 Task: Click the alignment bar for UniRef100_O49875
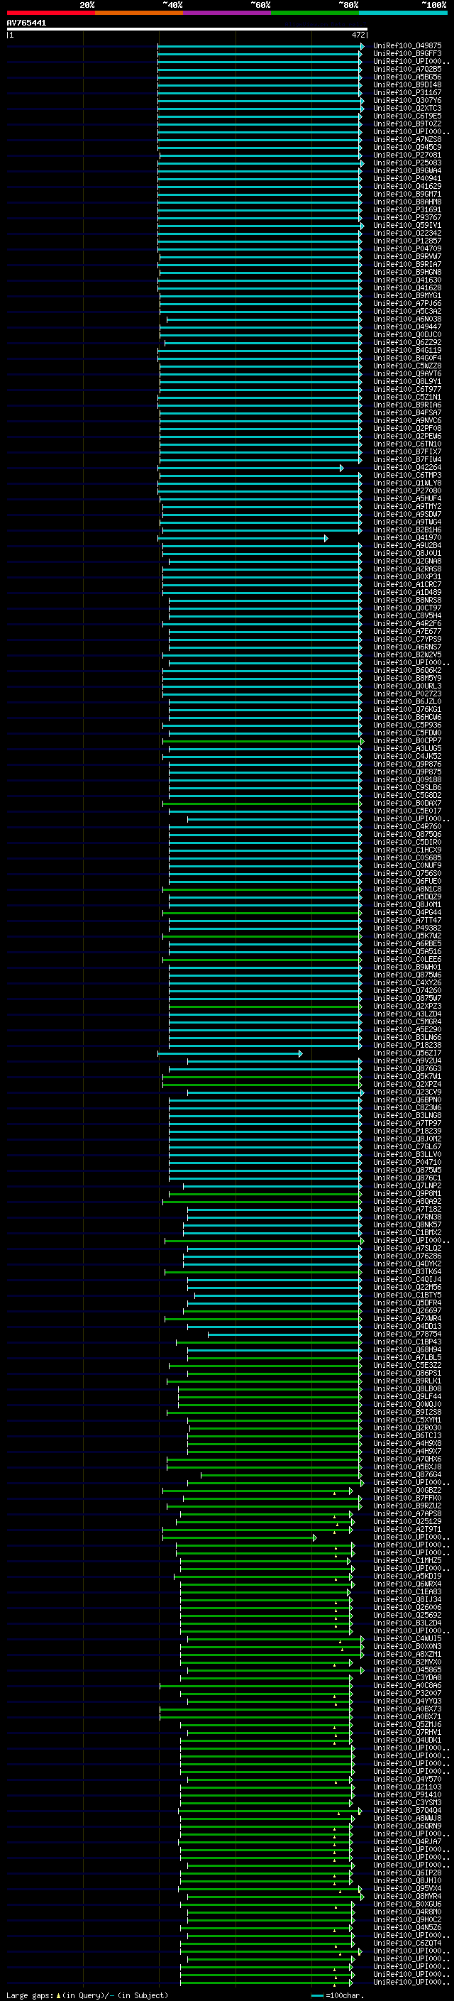pos(261,46)
